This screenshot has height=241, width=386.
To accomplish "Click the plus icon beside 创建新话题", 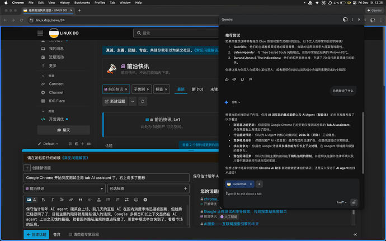I will coord(27,168).
